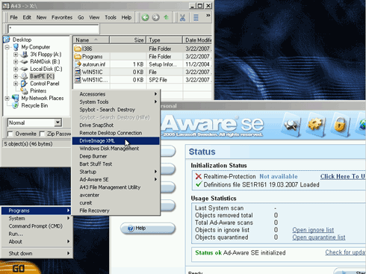Open Ad-Aware settings gear icon
366x274 pixels.
[315, 124]
